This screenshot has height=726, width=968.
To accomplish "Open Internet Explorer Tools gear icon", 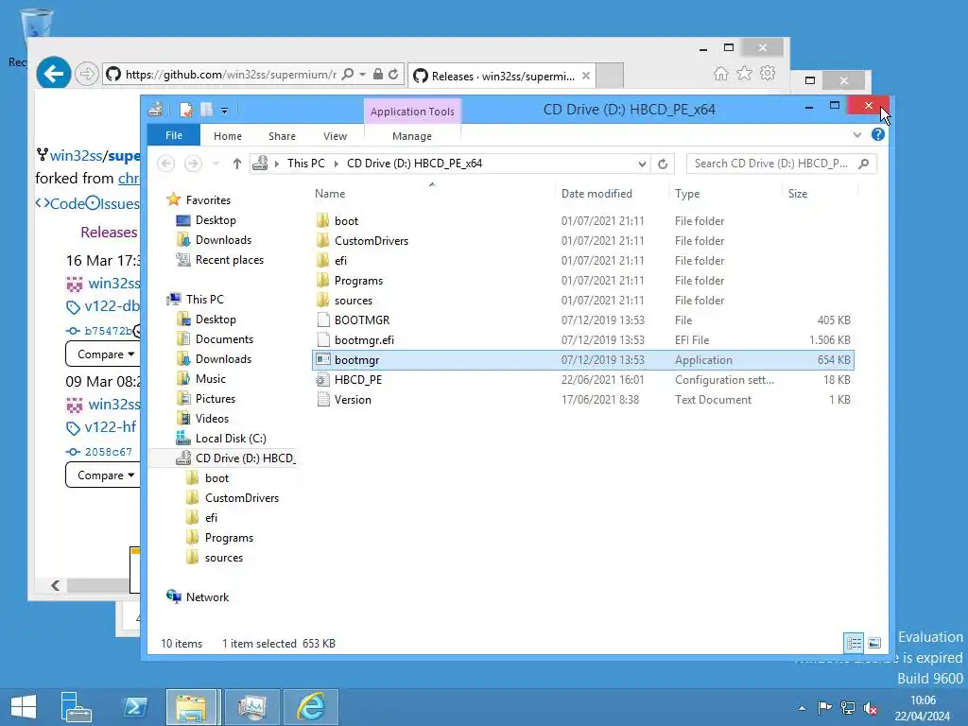I will tap(768, 74).
